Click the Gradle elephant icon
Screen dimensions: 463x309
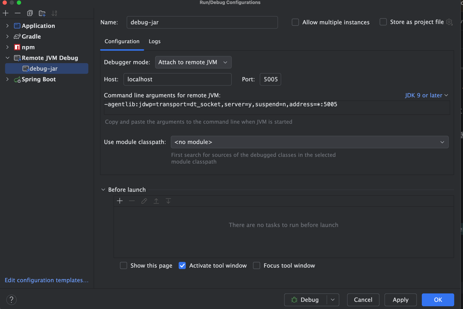[17, 36]
